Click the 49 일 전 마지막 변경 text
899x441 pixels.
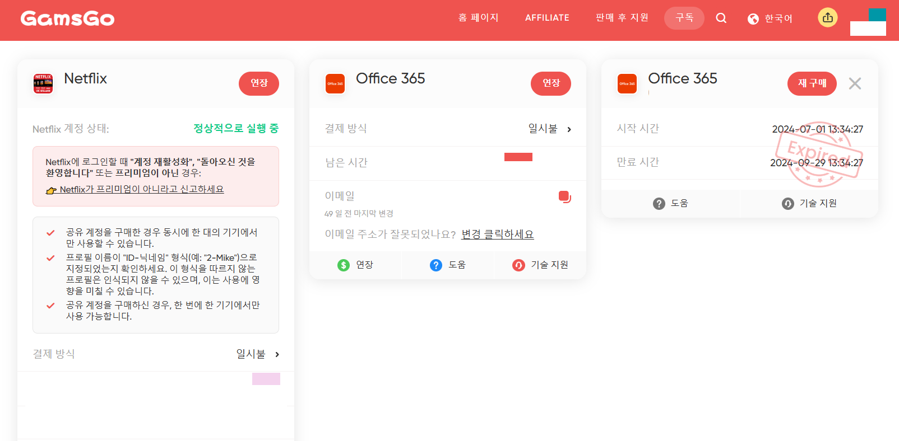click(x=359, y=214)
